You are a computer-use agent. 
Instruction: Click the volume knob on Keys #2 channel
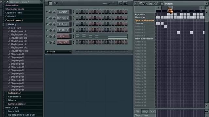point(54,42)
